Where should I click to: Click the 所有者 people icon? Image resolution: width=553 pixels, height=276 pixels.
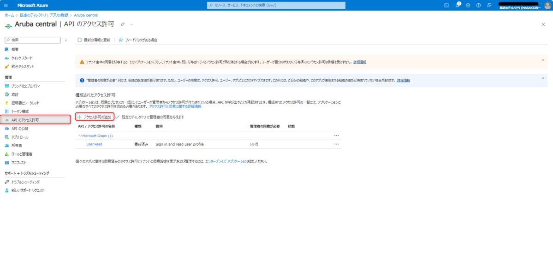pyautogui.click(x=7, y=145)
